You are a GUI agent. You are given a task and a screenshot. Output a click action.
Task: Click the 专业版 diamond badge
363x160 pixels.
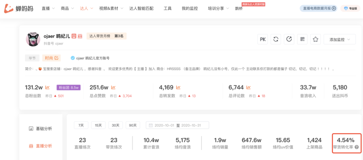tap(350, 8)
